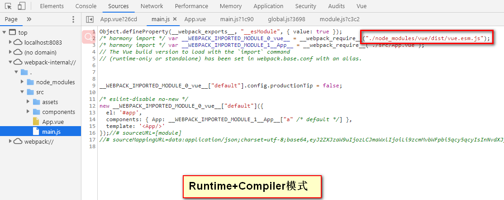The width and height of the screenshot is (504, 200).
Task: Switch to module.js?c3c2 editor tab
Action: click(339, 19)
